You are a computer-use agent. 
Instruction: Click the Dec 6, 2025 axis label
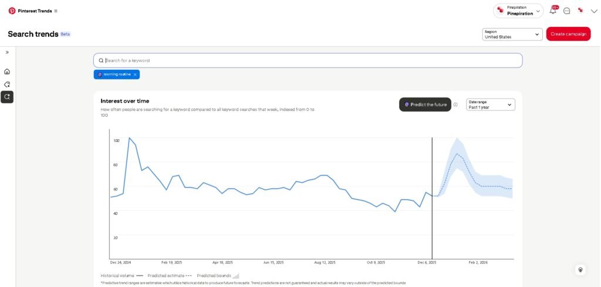tap(427, 263)
